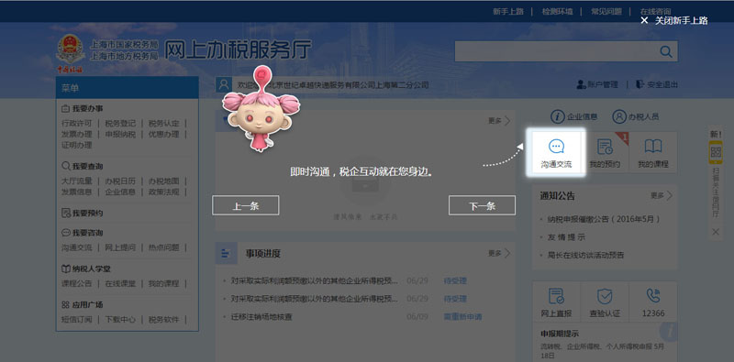Open 下载中心 under 应用广场

click(x=120, y=320)
